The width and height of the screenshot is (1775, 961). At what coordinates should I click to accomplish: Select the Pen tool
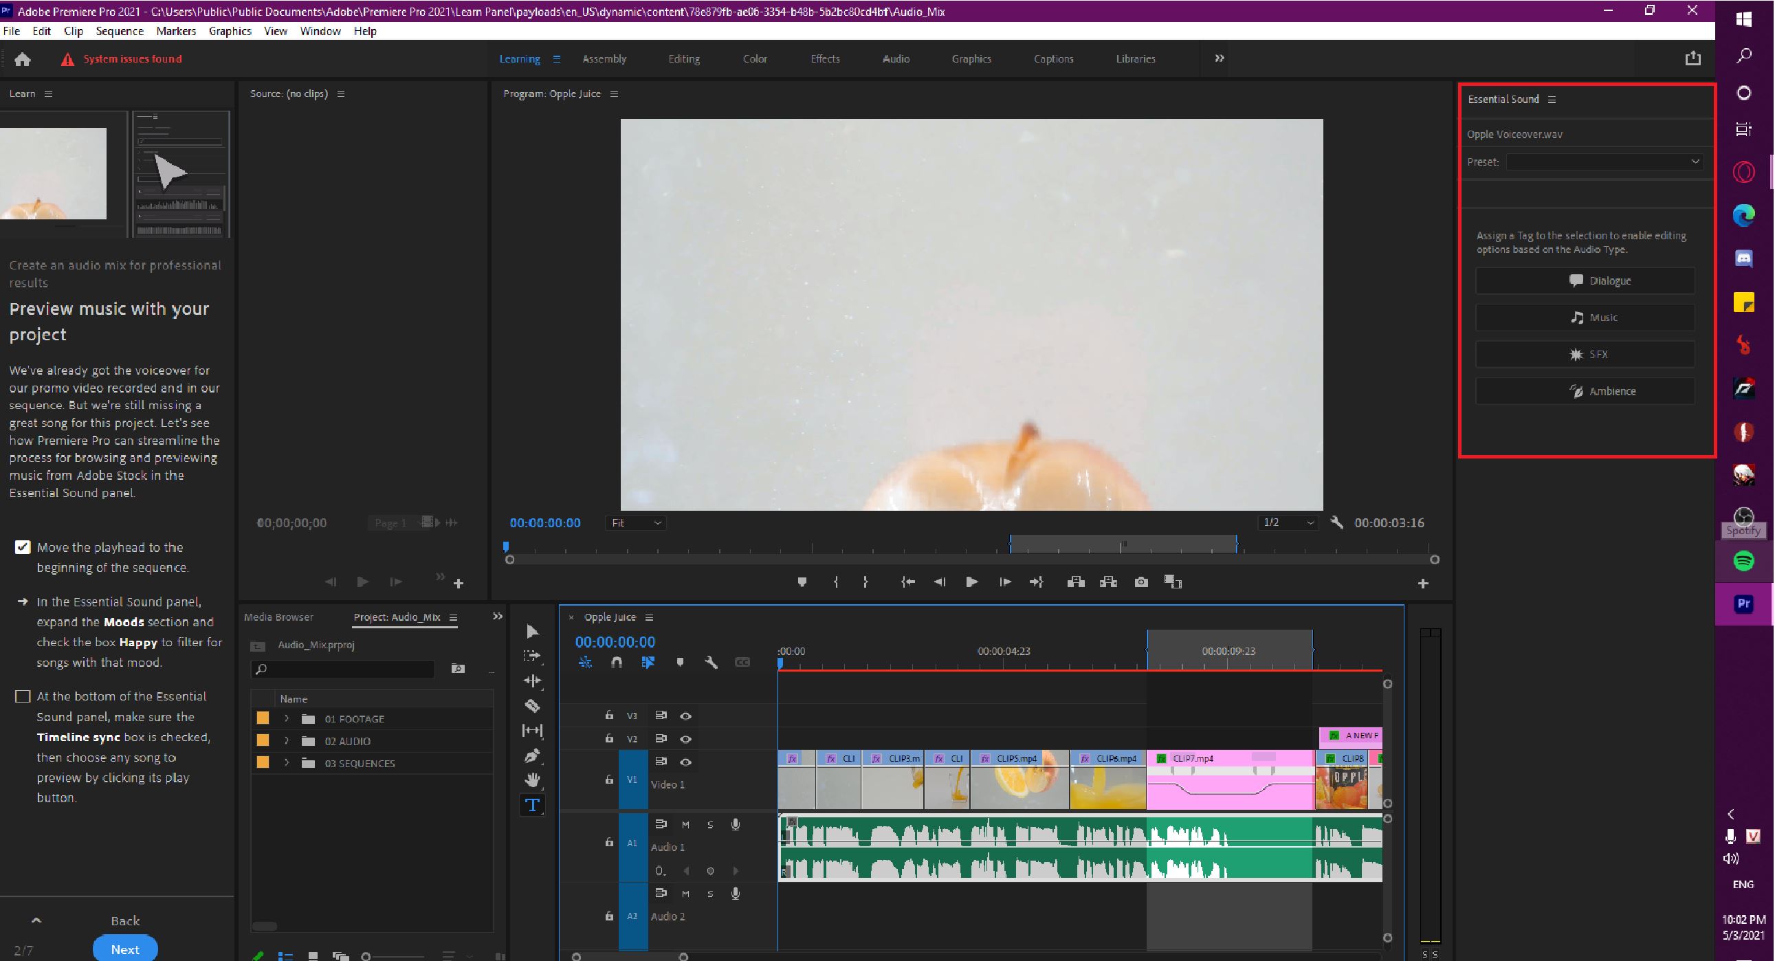532,755
